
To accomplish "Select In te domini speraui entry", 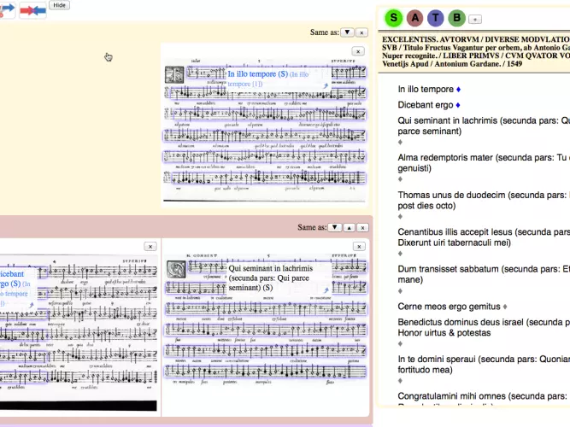I will [484, 365].
